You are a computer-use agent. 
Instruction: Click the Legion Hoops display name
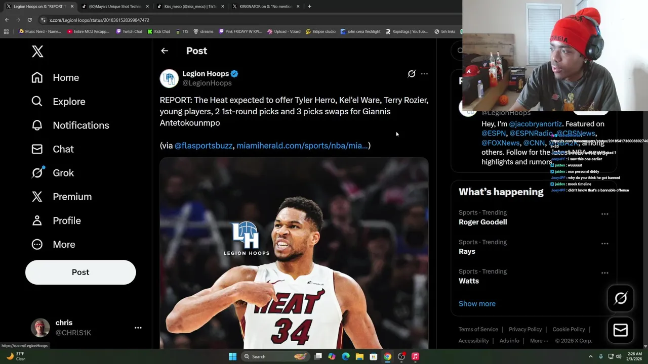coord(206,73)
